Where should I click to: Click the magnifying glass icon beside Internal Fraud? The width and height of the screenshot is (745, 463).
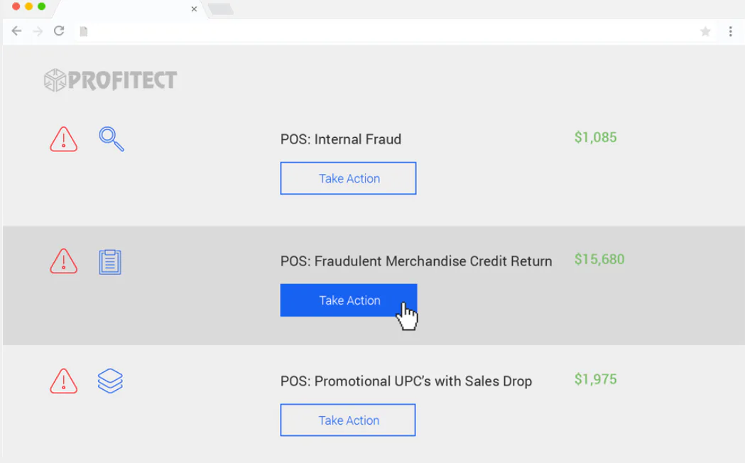click(x=110, y=139)
